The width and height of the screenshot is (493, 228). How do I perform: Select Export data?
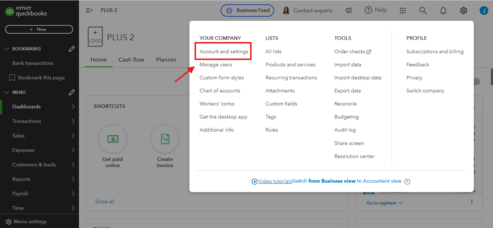pos(347,91)
